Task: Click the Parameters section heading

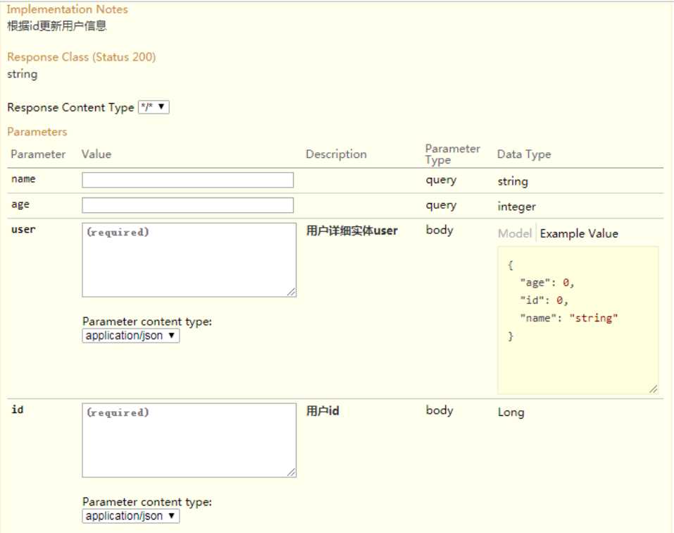Action: tap(37, 132)
